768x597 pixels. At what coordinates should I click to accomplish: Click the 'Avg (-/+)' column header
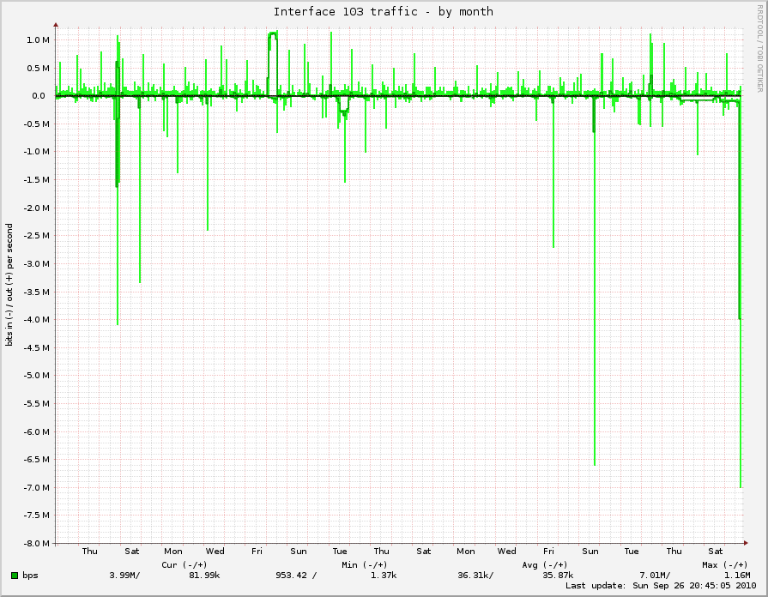point(544,564)
